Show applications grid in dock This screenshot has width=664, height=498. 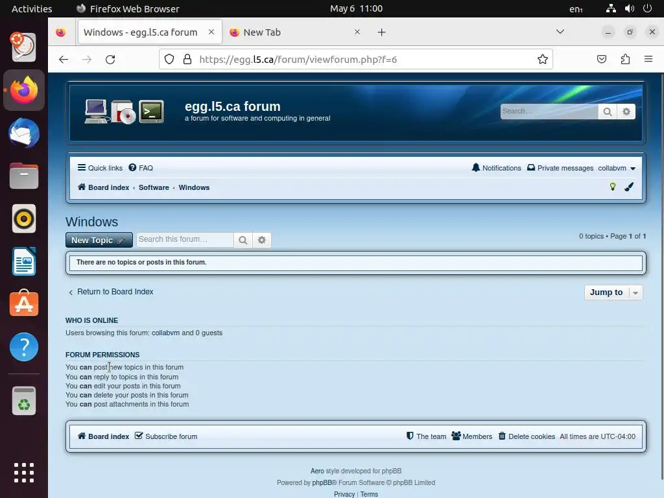point(24,473)
